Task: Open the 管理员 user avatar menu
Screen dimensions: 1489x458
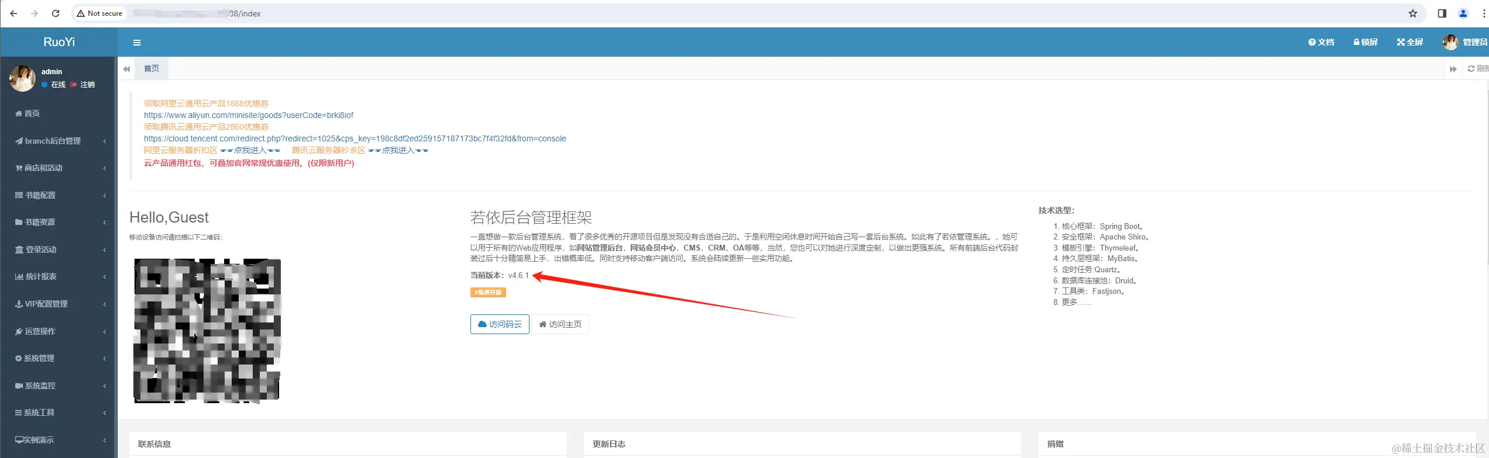Action: (x=1465, y=42)
